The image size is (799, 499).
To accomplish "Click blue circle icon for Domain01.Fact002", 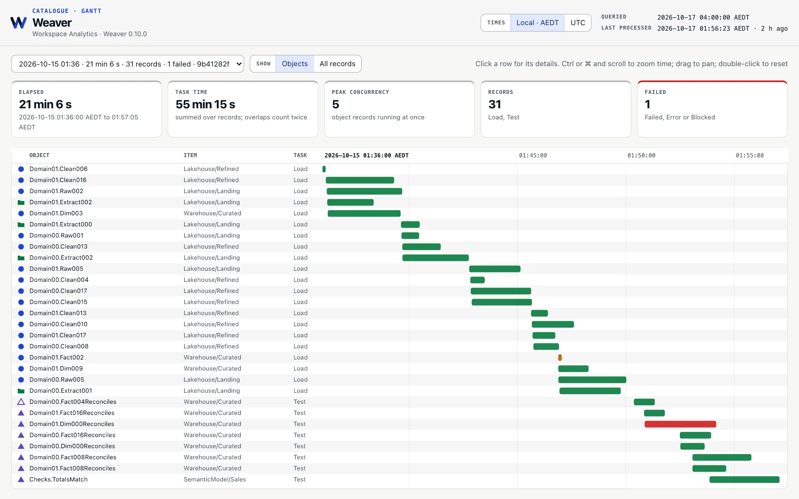I will [21, 357].
